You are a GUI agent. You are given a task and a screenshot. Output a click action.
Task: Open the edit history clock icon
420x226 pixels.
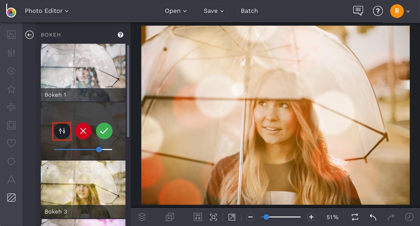tap(409, 217)
